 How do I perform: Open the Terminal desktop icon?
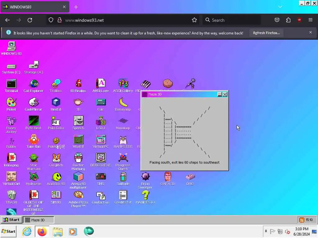point(11,86)
